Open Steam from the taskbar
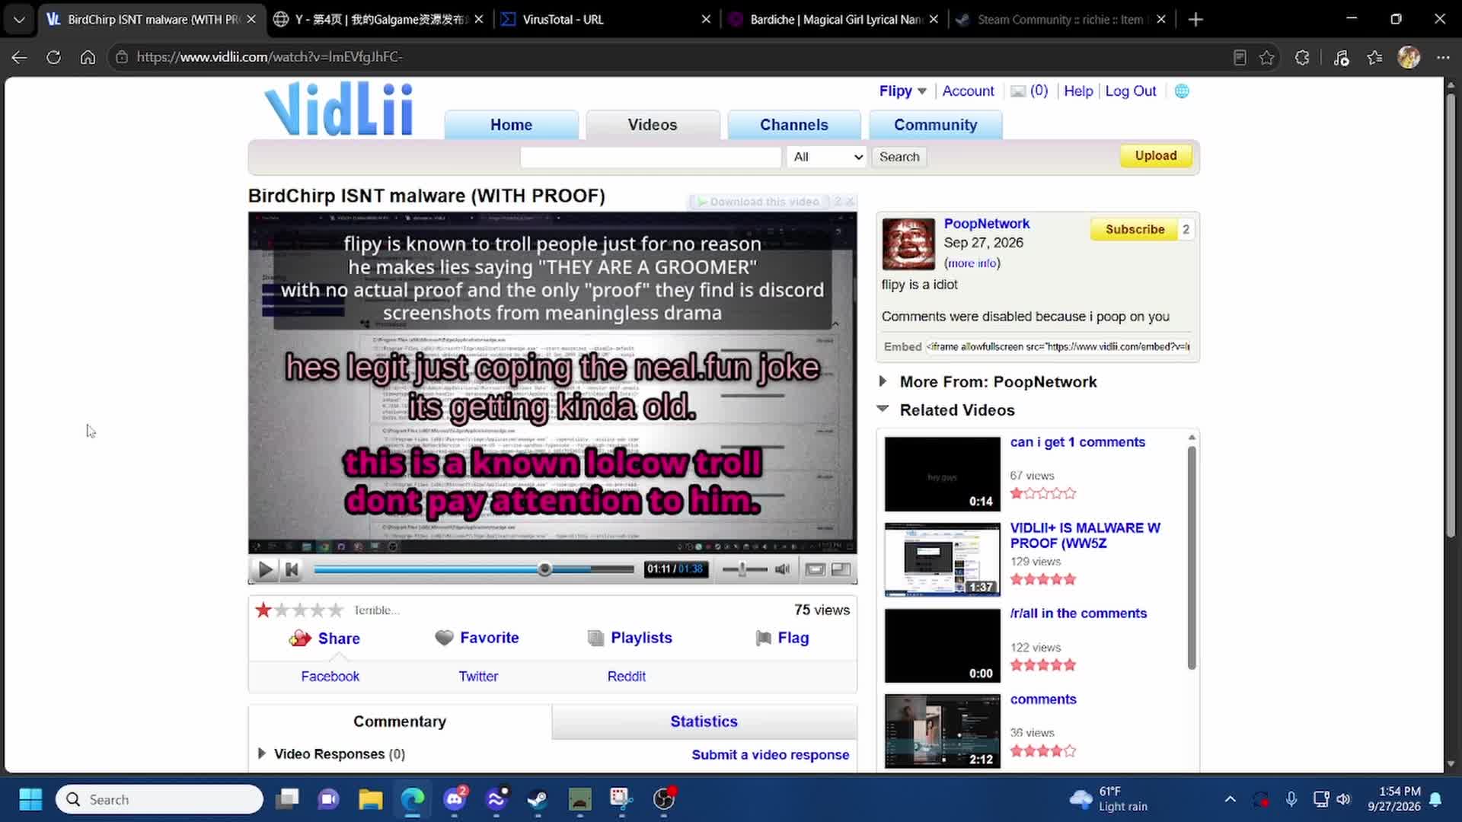1462x822 pixels. 538,799
